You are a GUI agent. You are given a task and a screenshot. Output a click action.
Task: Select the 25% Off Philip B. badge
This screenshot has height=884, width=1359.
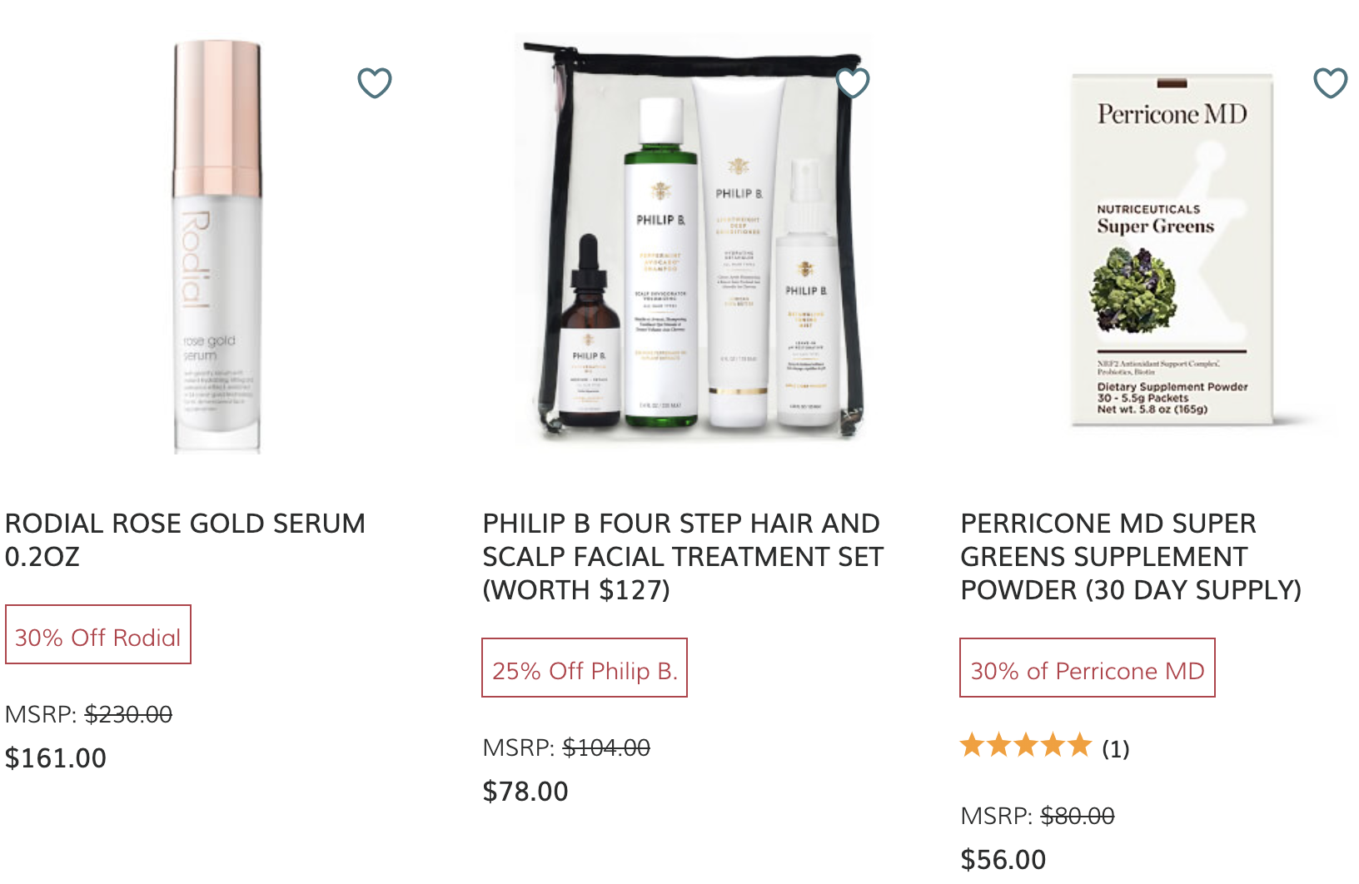click(x=585, y=668)
